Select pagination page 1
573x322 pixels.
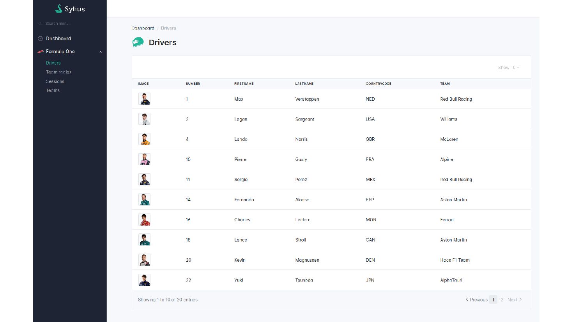click(493, 300)
